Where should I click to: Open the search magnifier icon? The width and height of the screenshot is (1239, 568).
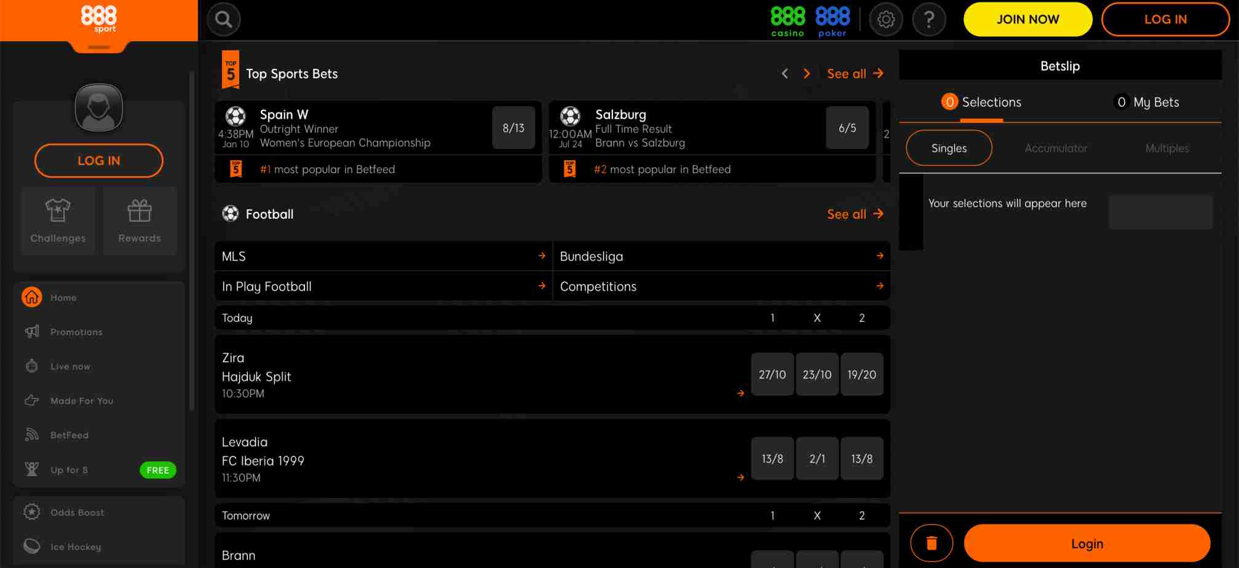223,20
